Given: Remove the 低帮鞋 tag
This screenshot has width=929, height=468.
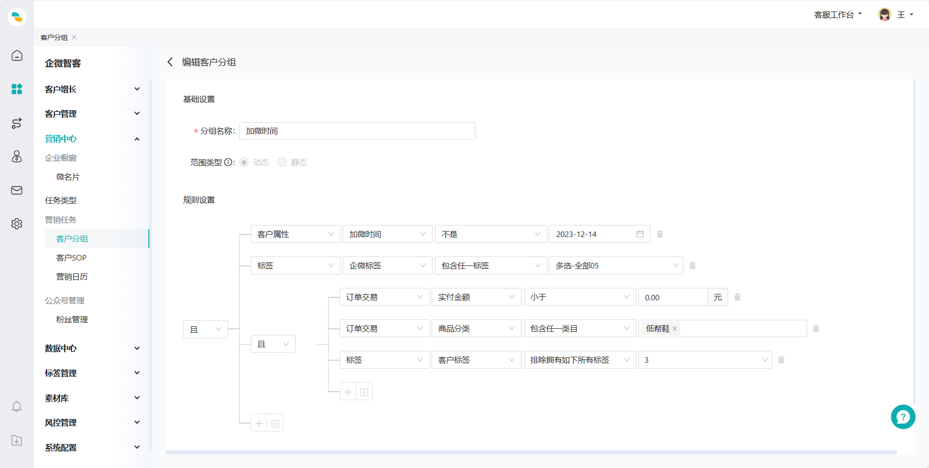Looking at the screenshot, I should (674, 329).
